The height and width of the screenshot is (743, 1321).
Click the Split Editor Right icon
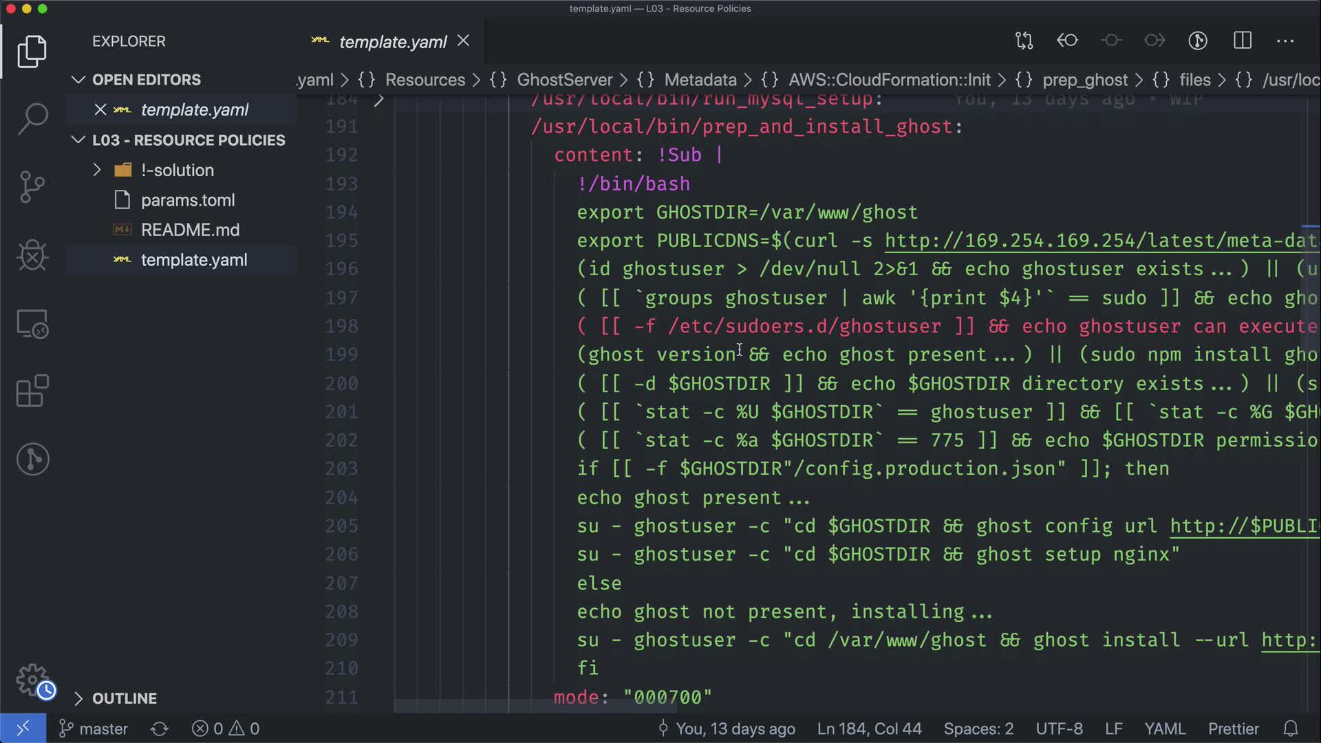click(x=1243, y=41)
